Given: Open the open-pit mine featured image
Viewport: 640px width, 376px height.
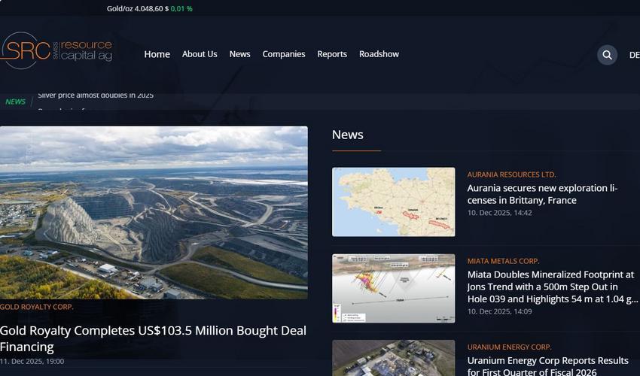Looking at the screenshot, I should (154, 212).
